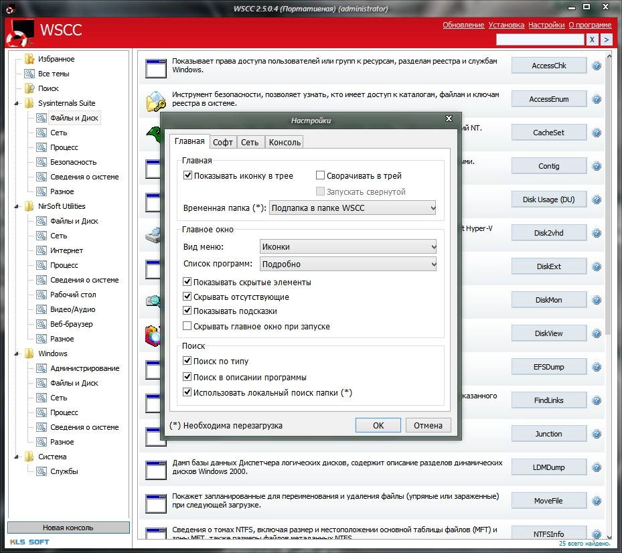Toggle Использовать локальный поиск папки checkbox
622x553 pixels.
pyautogui.click(x=187, y=392)
